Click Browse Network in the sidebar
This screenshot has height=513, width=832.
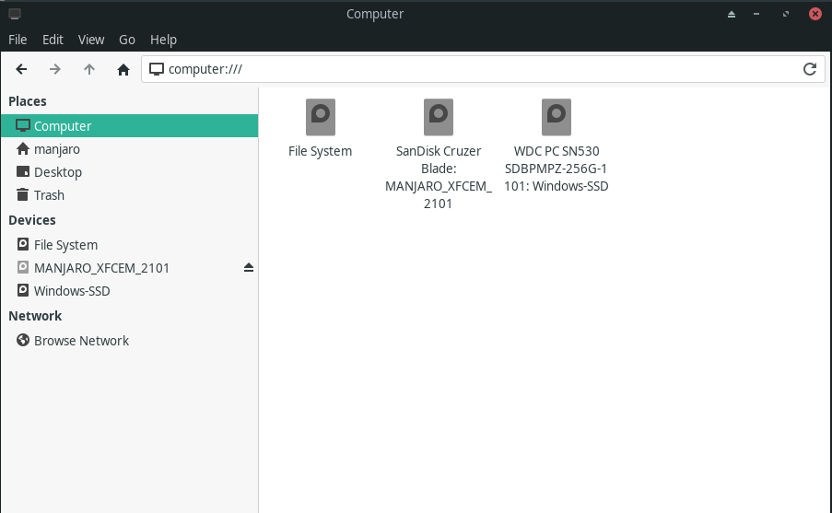pyautogui.click(x=81, y=341)
